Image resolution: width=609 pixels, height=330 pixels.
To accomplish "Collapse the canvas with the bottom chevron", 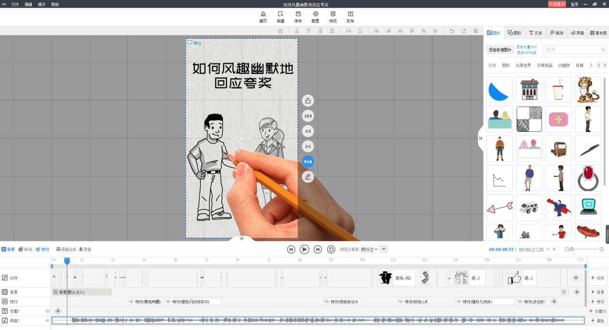I will tap(242, 238).
